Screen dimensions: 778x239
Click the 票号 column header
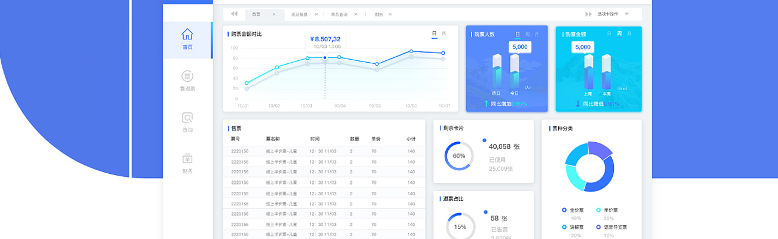click(235, 139)
